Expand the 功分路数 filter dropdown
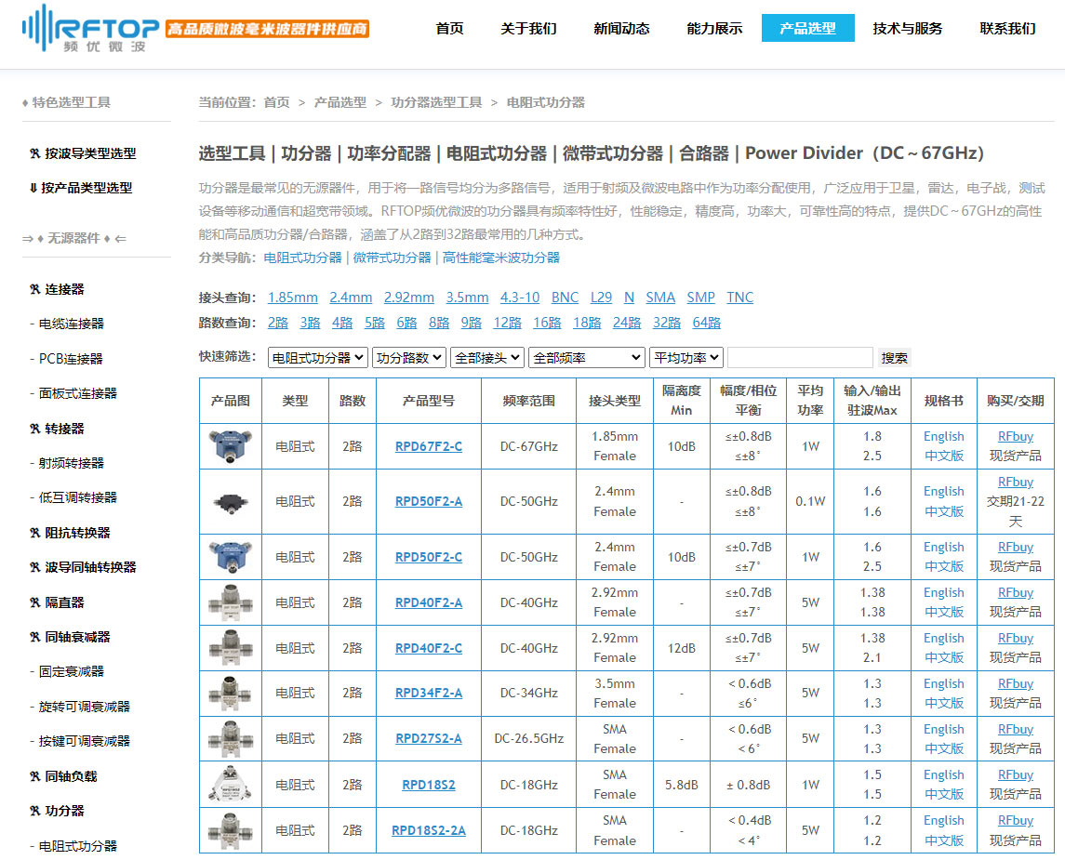 click(x=408, y=358)
